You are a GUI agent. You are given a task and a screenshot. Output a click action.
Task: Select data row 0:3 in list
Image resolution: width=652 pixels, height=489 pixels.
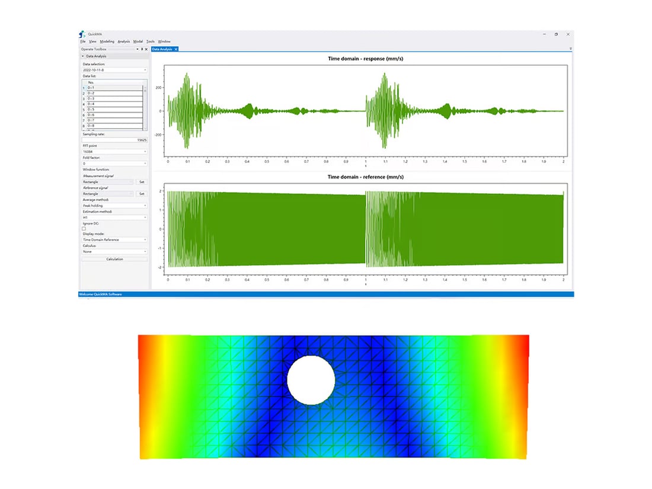coord(113,98)
